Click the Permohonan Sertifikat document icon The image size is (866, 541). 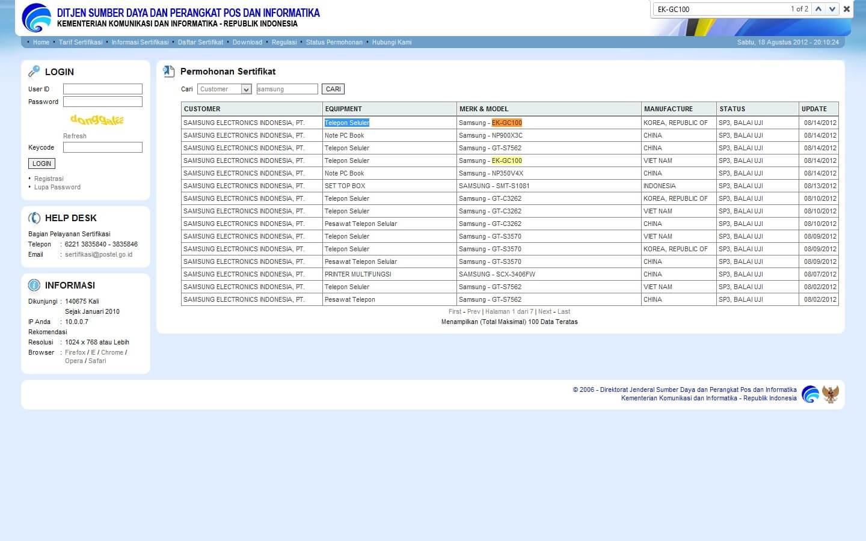[169, 72]
